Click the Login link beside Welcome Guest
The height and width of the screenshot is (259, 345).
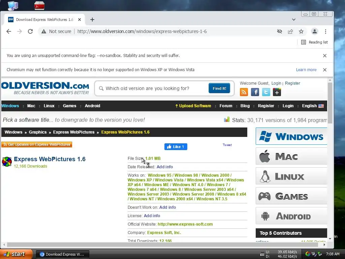pos(276,83)
